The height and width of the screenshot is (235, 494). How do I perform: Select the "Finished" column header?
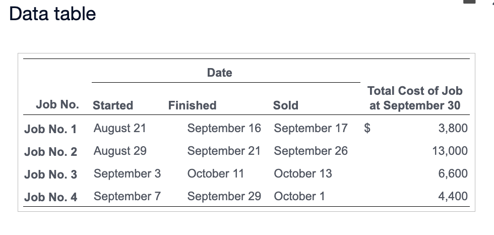(x=192, y=105)
